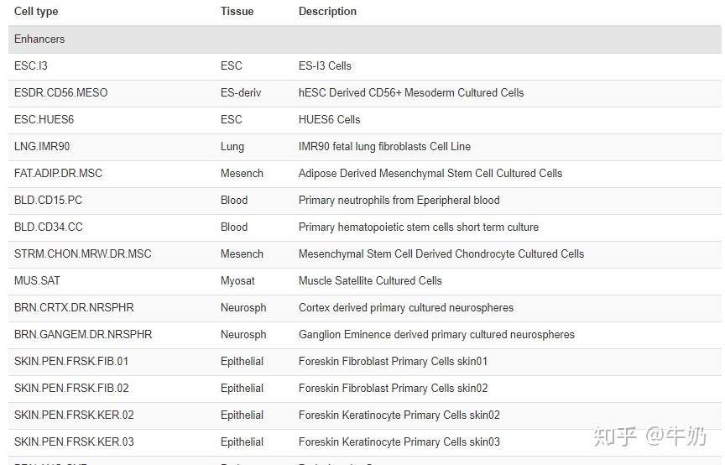Click BRN.GANGEM.DR.NRSPHR cell type
Viewport: 725px width, 465px height.
(83, 334)
